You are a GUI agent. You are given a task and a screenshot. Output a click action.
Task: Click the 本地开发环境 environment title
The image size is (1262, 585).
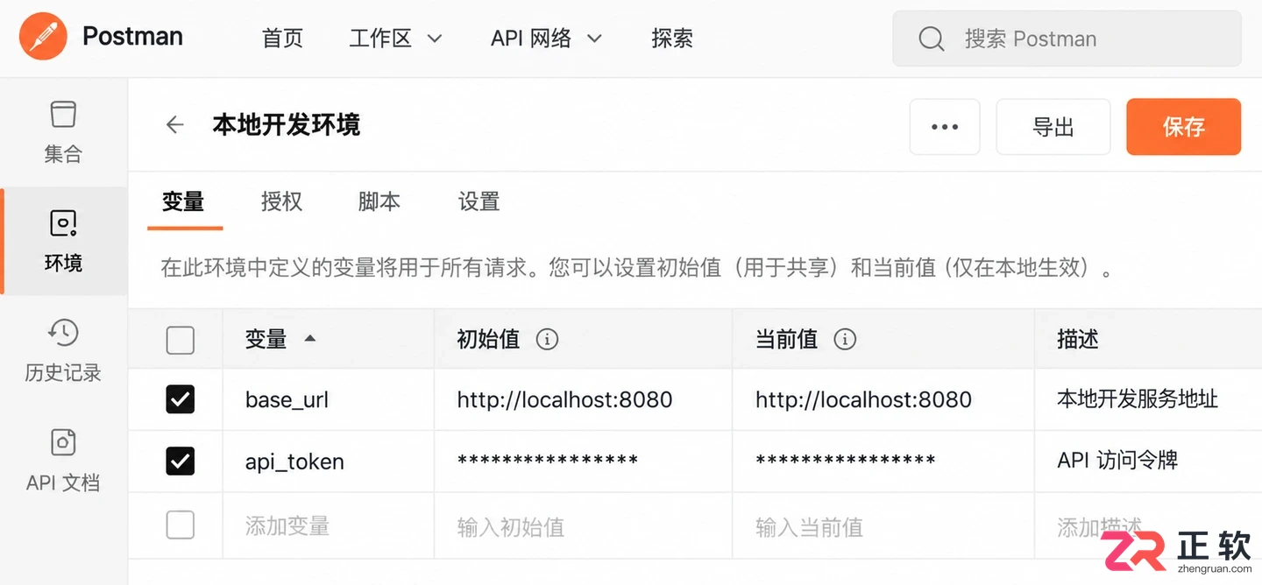click(287, 125)
